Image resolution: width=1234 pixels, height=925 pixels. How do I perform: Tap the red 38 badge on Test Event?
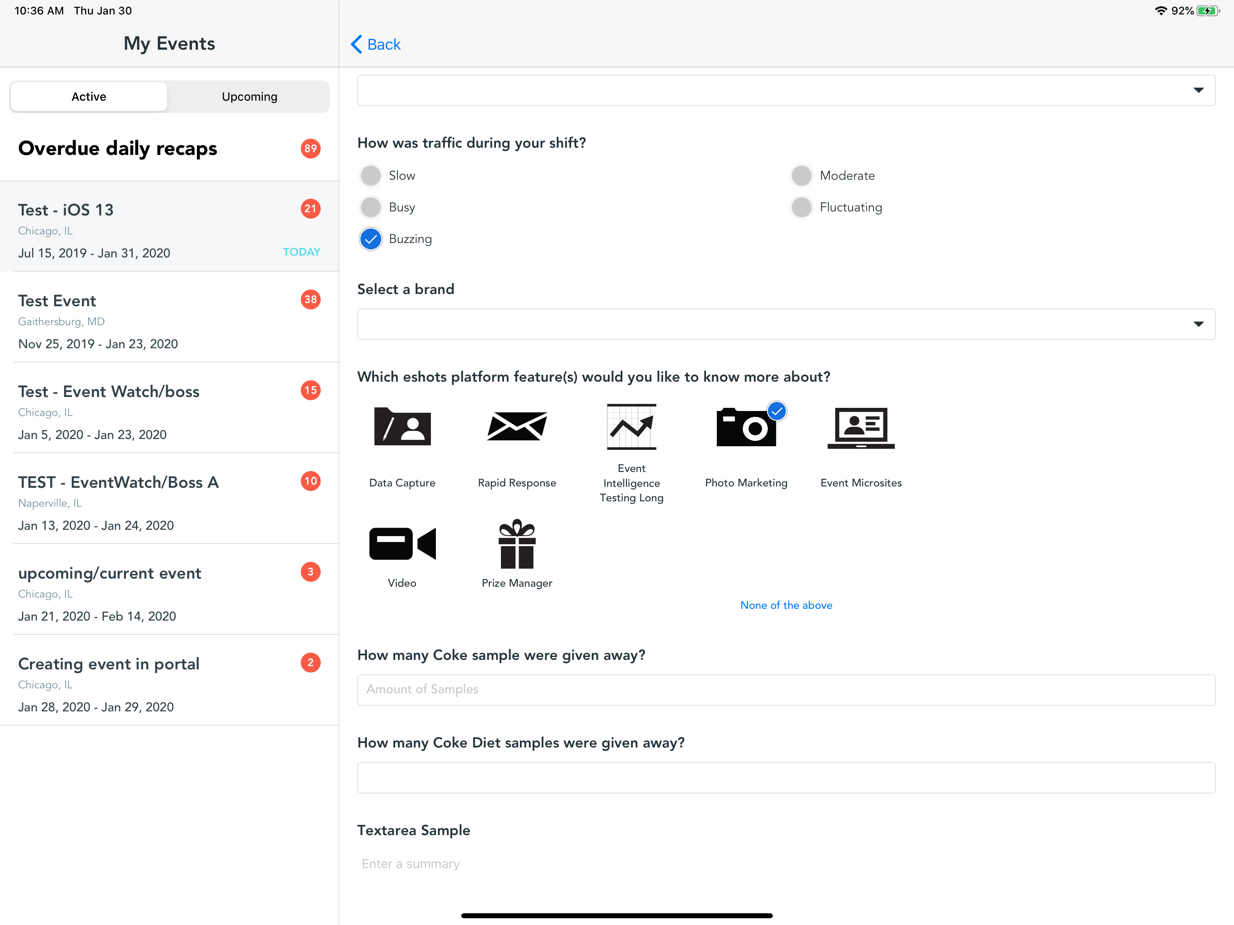click(311, 299)
